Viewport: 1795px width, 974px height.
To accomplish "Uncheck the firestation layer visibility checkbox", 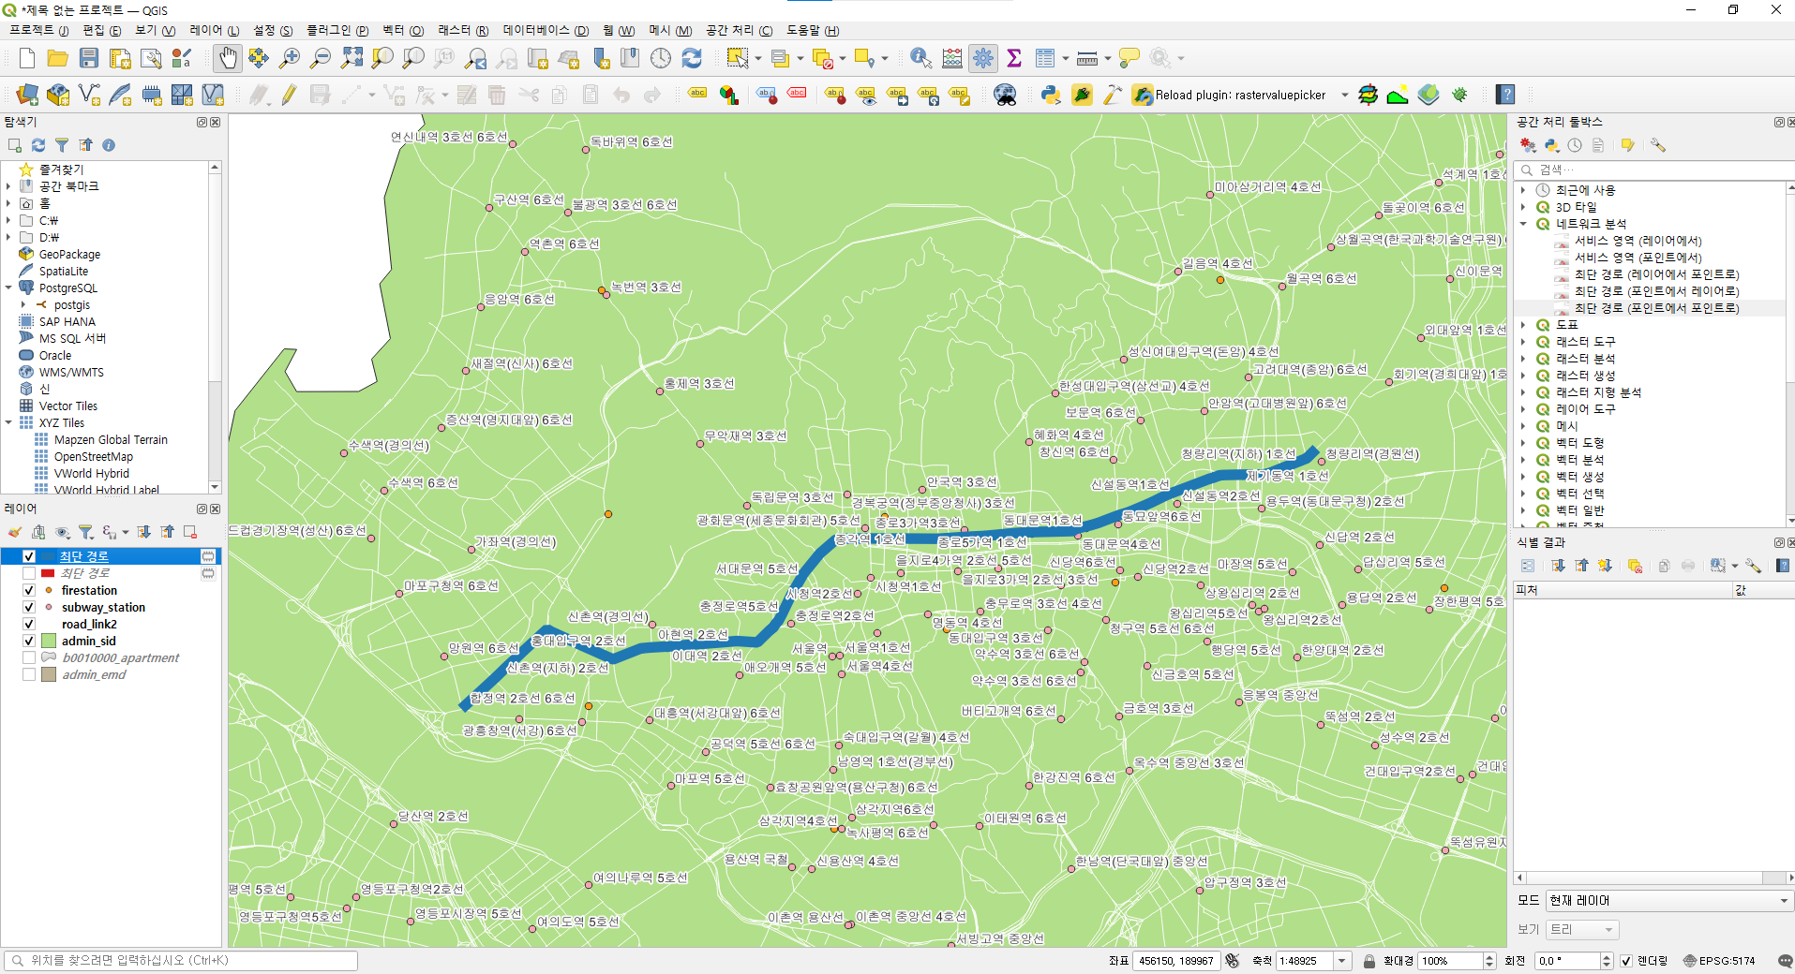I will (29, 590).
